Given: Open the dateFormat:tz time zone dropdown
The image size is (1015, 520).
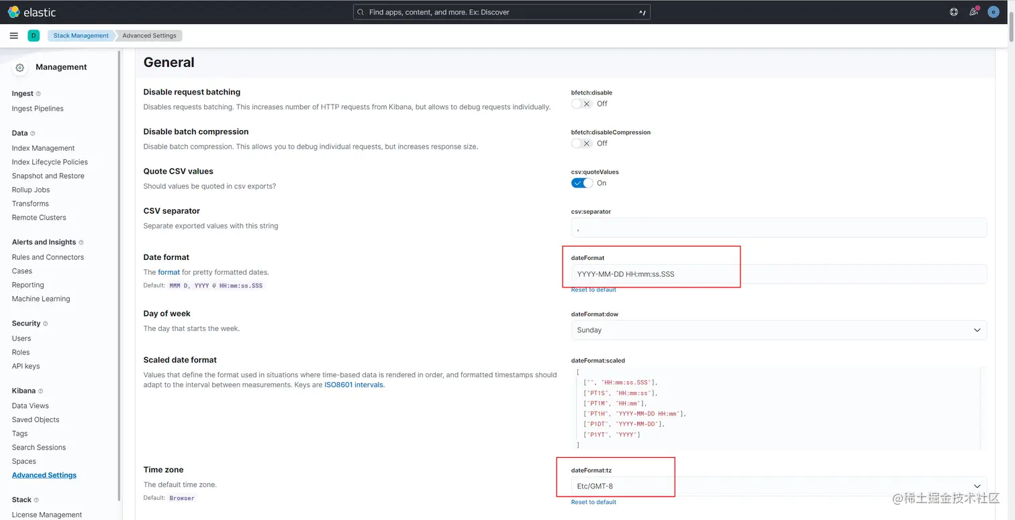Looking at the screenshot, I should point(779,486).
